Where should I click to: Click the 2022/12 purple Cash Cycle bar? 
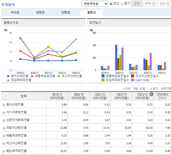150,62
